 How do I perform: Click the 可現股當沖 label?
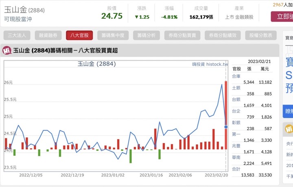click(x=18, y=19)
